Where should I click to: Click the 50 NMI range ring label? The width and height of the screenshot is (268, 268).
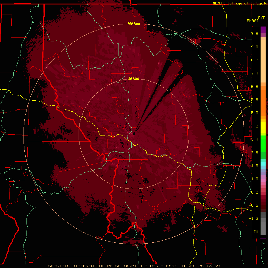point(134,79)
